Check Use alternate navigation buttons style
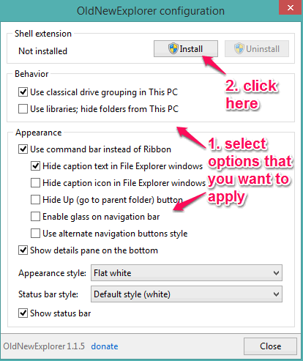This screenshot has width=303, height=361. (35, 234)
